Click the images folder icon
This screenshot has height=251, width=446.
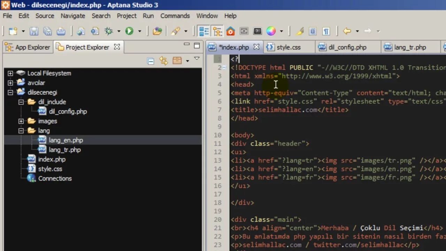point(32,121)
